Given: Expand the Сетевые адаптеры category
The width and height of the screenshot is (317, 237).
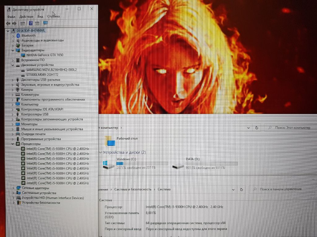Looking at the screenshot, I should 13,188.
